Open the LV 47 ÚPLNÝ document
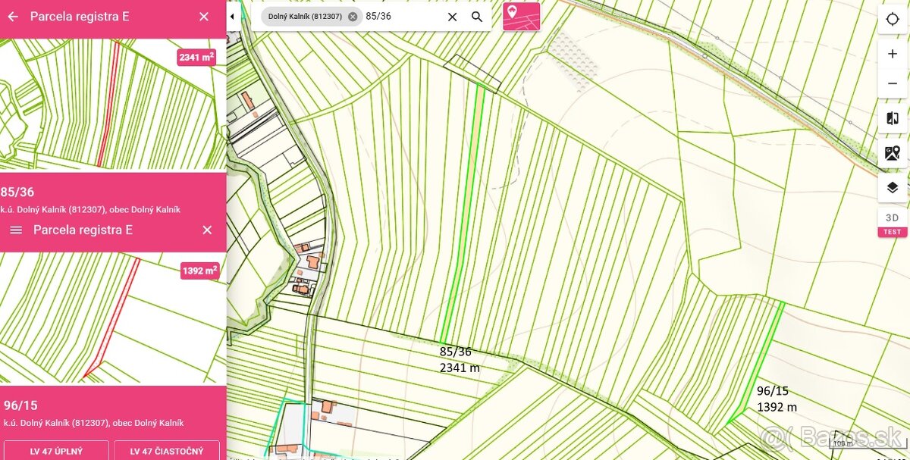910x460 pixels. (57, 451)
